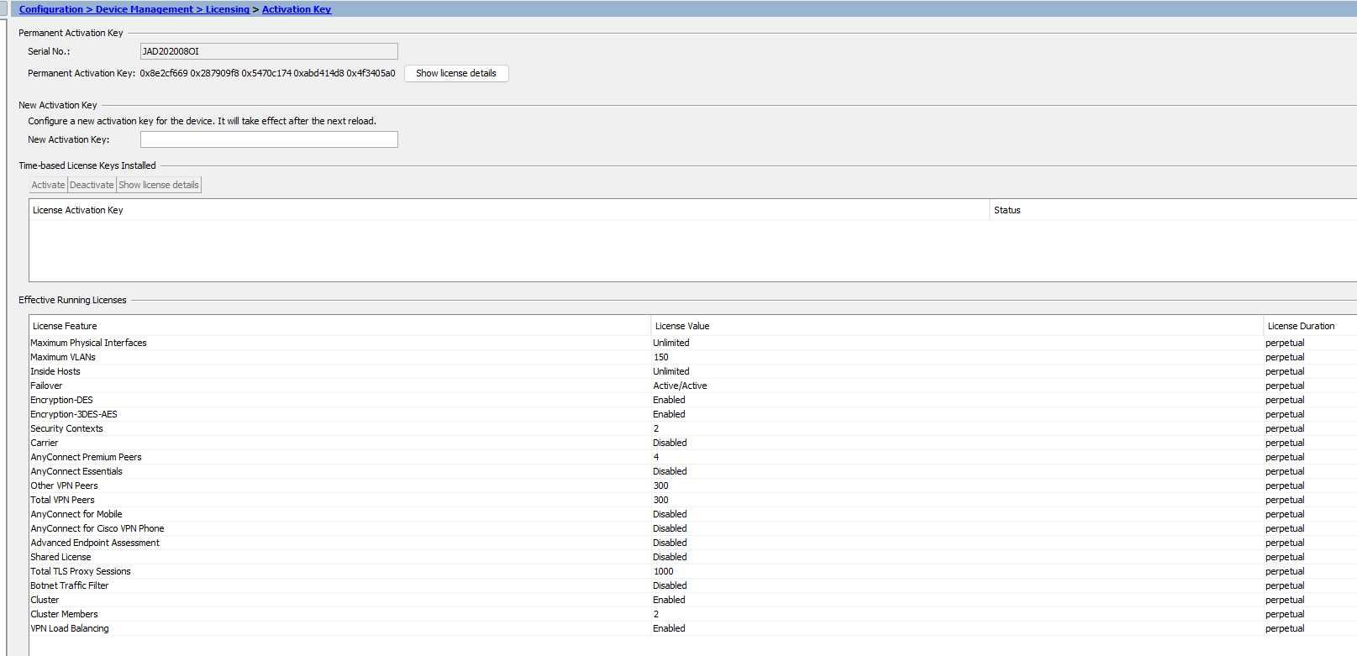The height and width of the screenshot is (656, 1357).
Task: Select the Encryption-DES row
Action: [693, 400]
